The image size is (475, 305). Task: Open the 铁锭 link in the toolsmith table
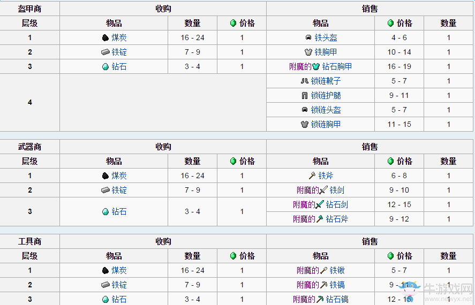[x=119, y=285]
